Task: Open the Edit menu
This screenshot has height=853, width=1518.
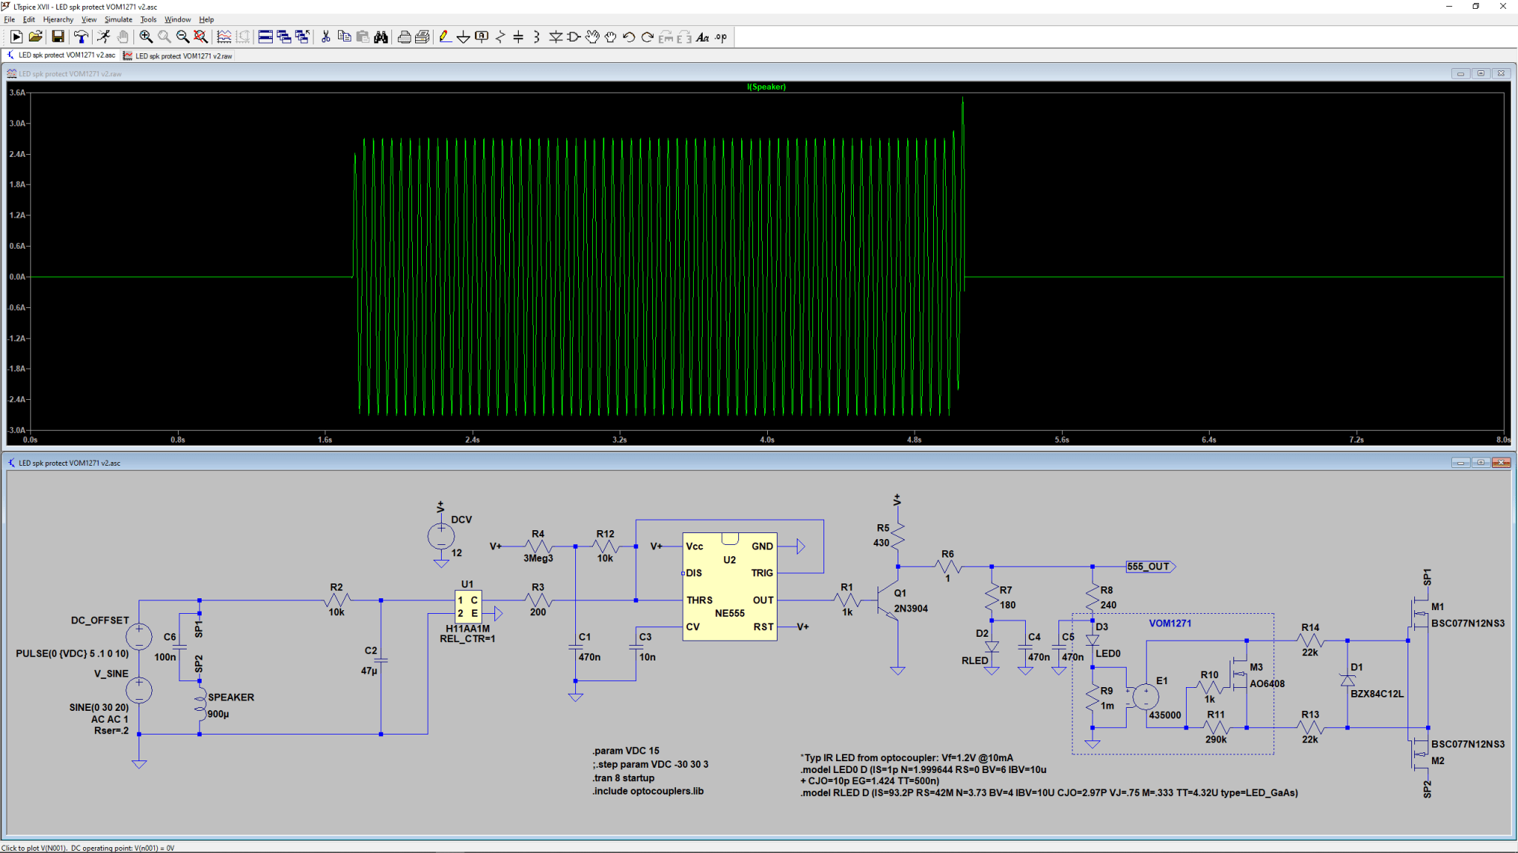Action: point(29,20)
